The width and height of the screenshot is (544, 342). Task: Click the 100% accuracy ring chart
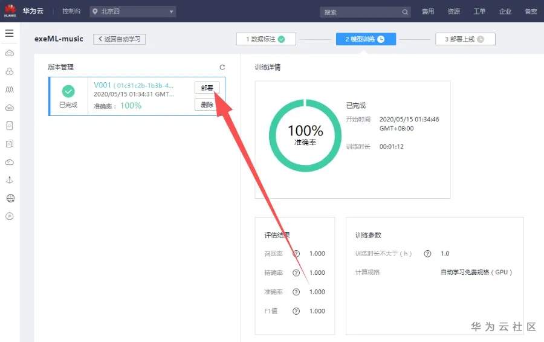[305, 135]
